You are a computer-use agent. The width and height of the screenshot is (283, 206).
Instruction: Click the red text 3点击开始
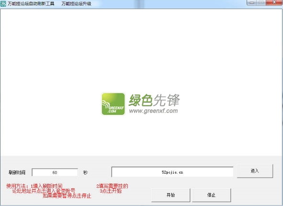[111, 191]
